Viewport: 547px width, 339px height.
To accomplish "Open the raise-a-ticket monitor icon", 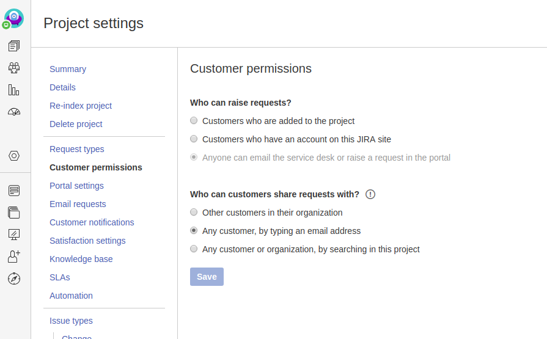I will (14, 235).
